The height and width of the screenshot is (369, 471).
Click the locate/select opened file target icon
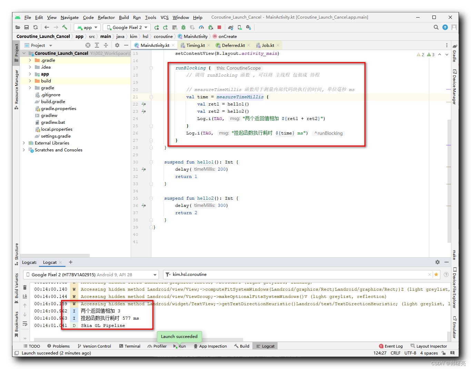88,45
